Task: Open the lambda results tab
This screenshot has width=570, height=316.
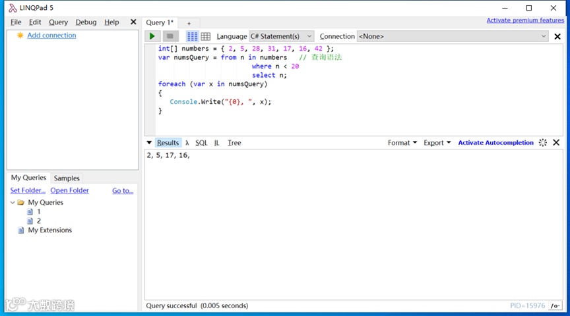Action: tap(187, 143)
